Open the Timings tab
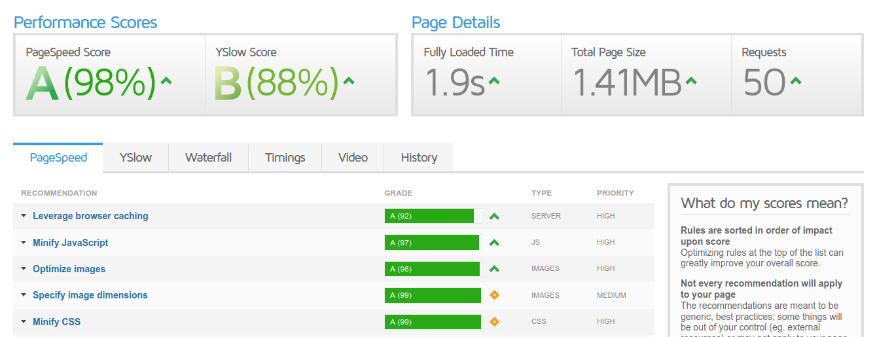The width and height of the screenshot is (877, 337). (x=285, y=158)
